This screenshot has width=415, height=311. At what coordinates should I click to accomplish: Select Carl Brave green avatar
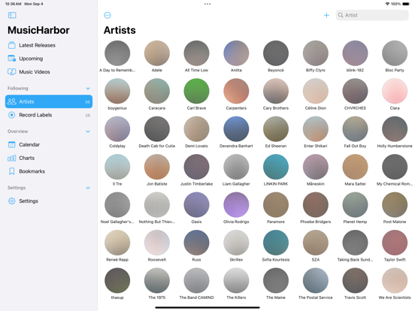point(197,91)
